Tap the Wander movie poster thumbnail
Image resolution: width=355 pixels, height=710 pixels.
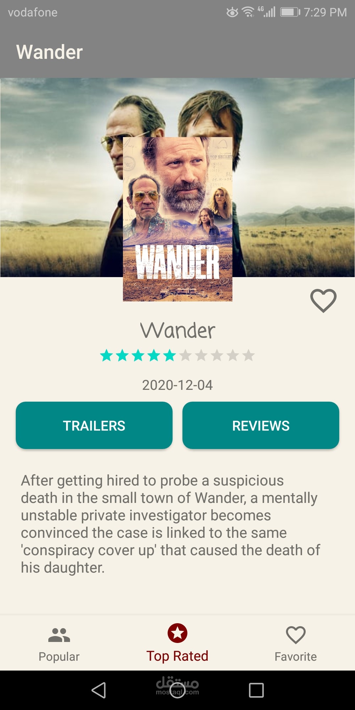pyautogui.click(x=177, y=219)
